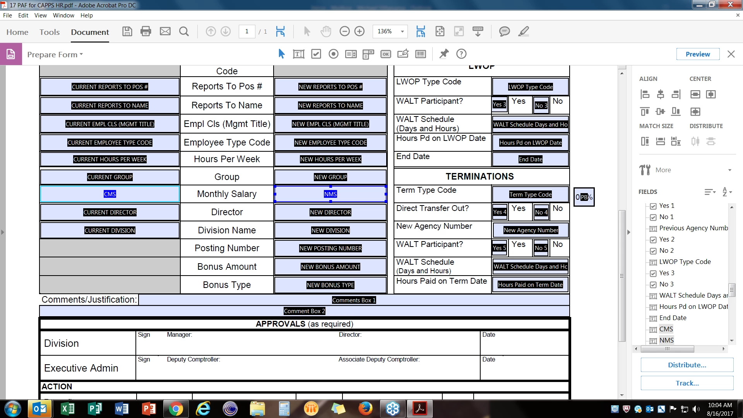The height and width of the screenshot is (418, 743).
Task: Open the Window menu
Action: 63,15
